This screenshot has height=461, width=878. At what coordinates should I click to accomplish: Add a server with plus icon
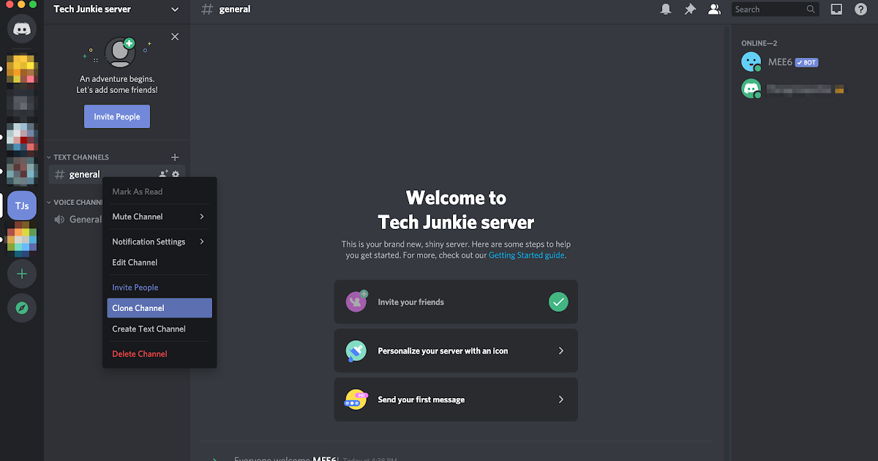point(22,274)
